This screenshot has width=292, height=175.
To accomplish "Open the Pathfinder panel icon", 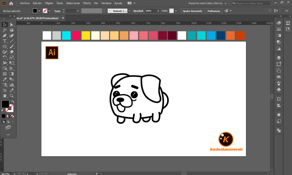I will [279, 130].
